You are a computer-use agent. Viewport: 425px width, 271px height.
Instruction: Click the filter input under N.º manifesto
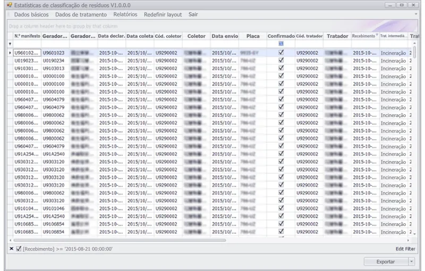click(x=28, y=44)
